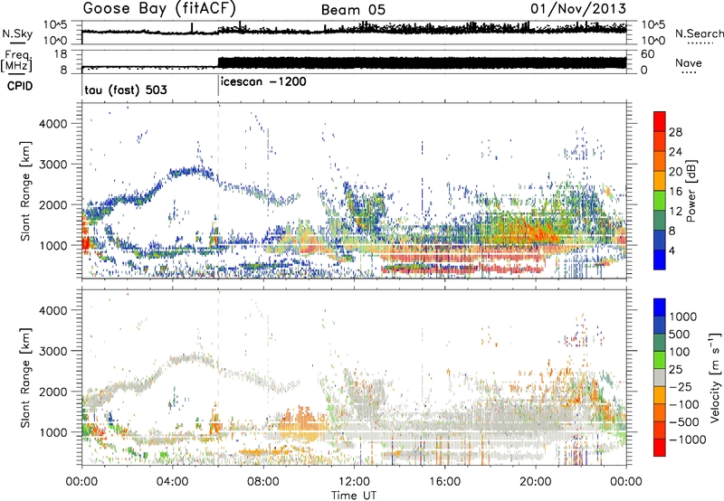Screen dimensions: 724x501
Task: Click the '18' tick on frequency axis
Action: click(61, 54)
